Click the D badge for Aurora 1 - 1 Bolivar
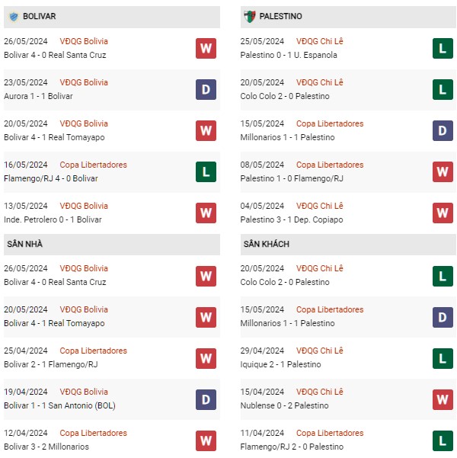Viewport: 457px width, 458px height. (206, 90)
